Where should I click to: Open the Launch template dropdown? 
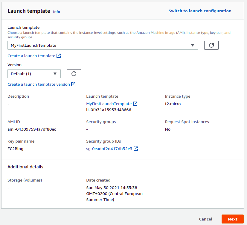[x=103, y=45]
